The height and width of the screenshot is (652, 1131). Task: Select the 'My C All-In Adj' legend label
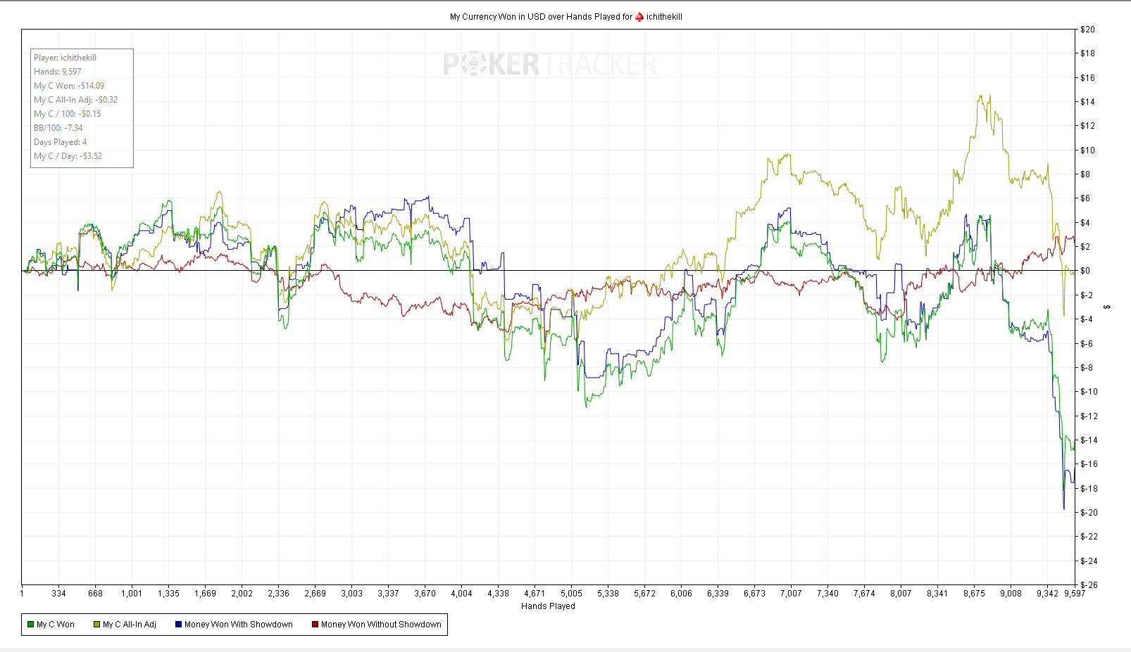coord(130,625)
